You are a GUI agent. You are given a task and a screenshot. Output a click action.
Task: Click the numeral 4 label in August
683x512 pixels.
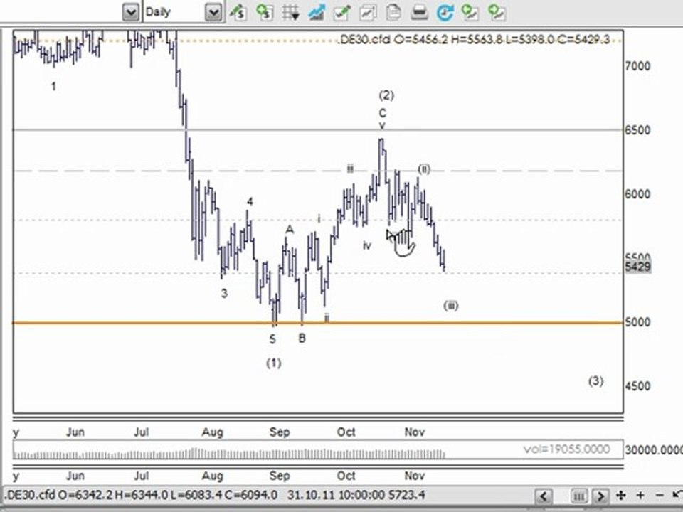[x=250, y=201]
